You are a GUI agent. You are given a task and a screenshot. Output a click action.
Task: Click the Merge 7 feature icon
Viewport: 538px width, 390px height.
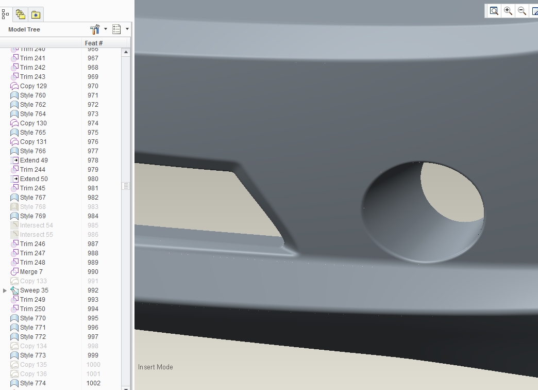pos(14,271)
